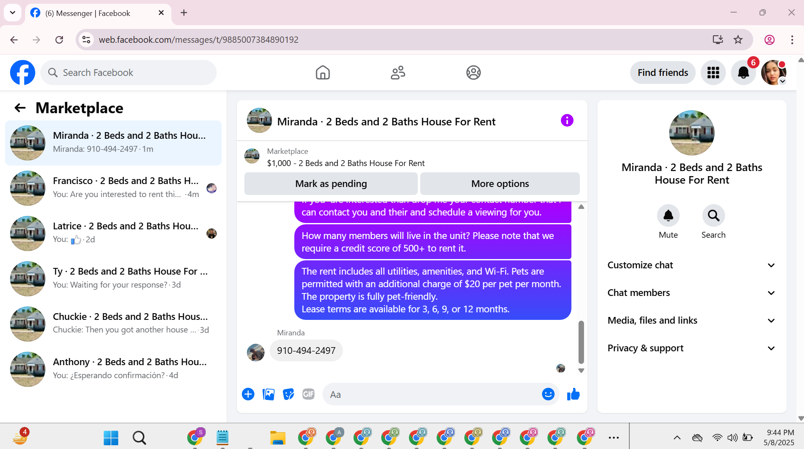Image resolution: width=804 pixels, height=449 pixels.
Task: Open File Explorer from taskbar
Action: (x=278, y=438)
